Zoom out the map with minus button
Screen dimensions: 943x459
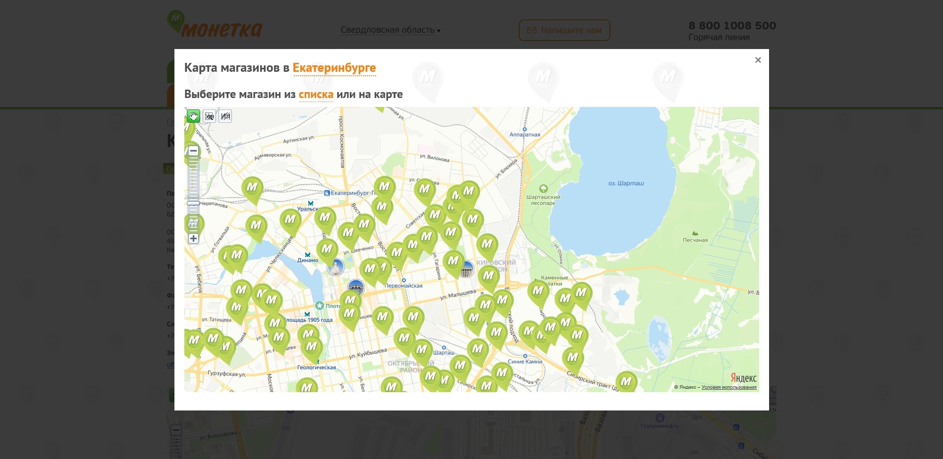(x=193, y=151)
